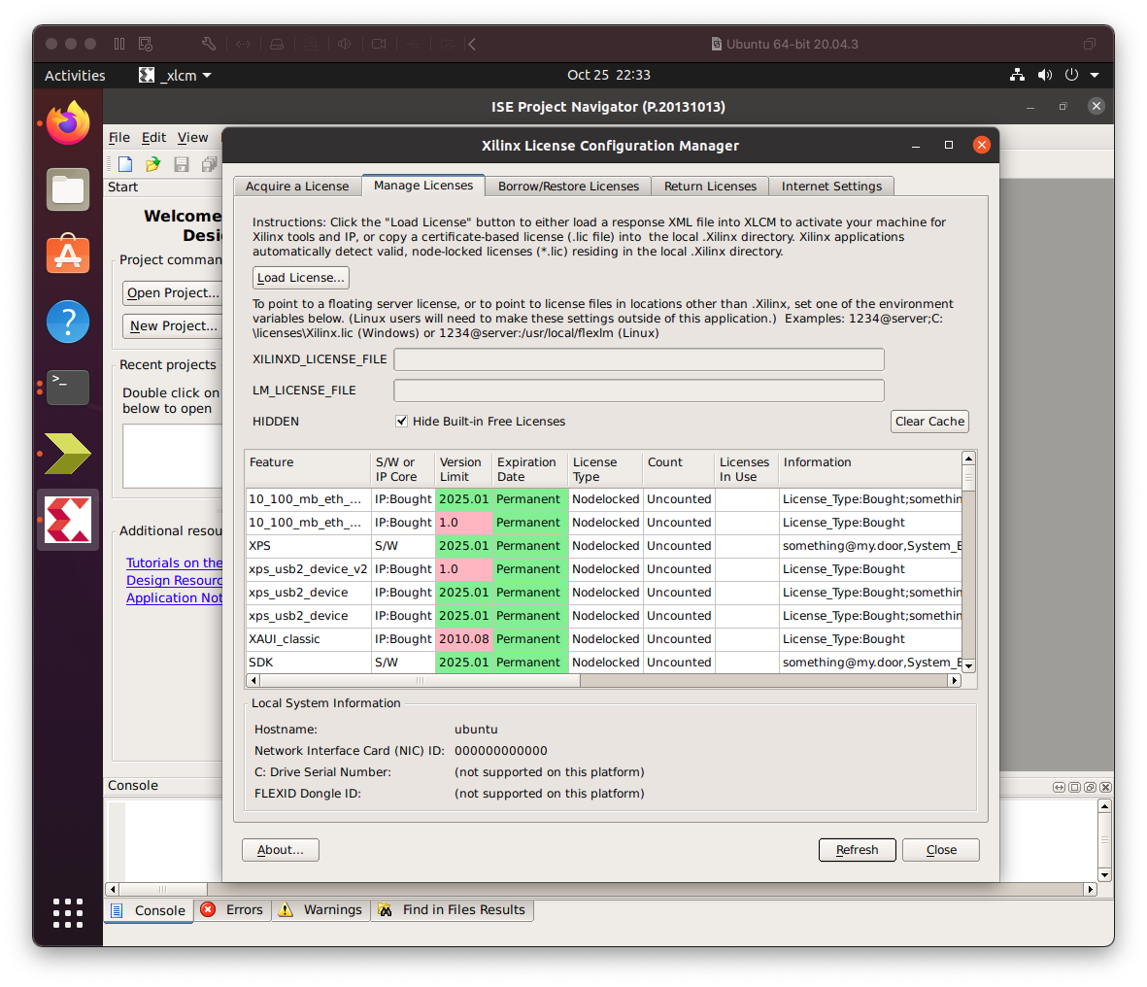Select the Manage Licenses tab
This screenshot has height=987, width=1147.
[x=423, y=186]
